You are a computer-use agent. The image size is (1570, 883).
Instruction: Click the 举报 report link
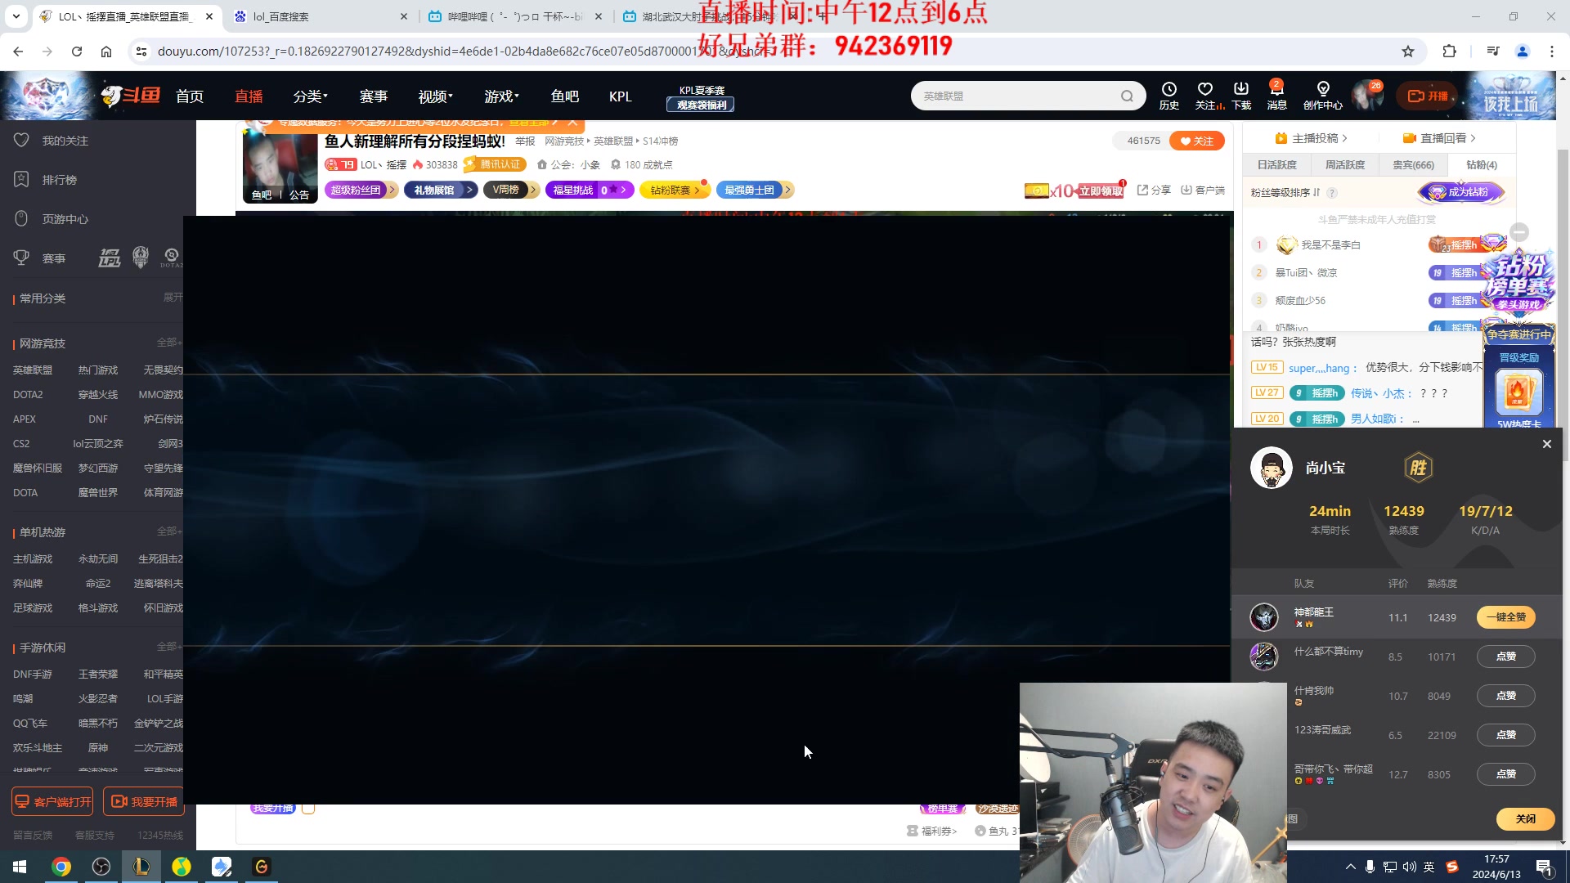click(524, 141)
